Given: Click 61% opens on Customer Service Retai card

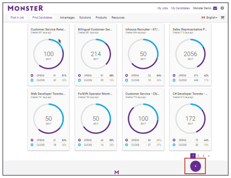Looking at the screenshot, I should tap(64, 75).
